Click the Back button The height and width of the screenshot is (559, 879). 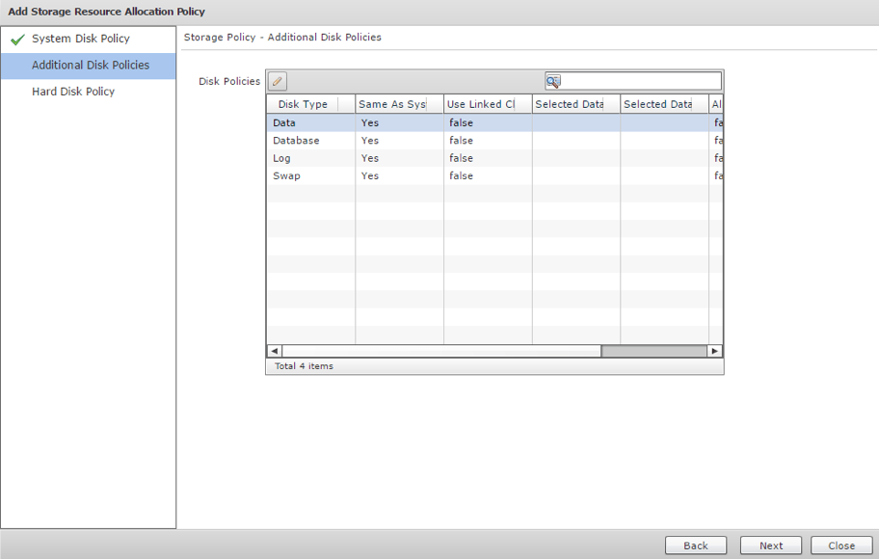(696, 545)
